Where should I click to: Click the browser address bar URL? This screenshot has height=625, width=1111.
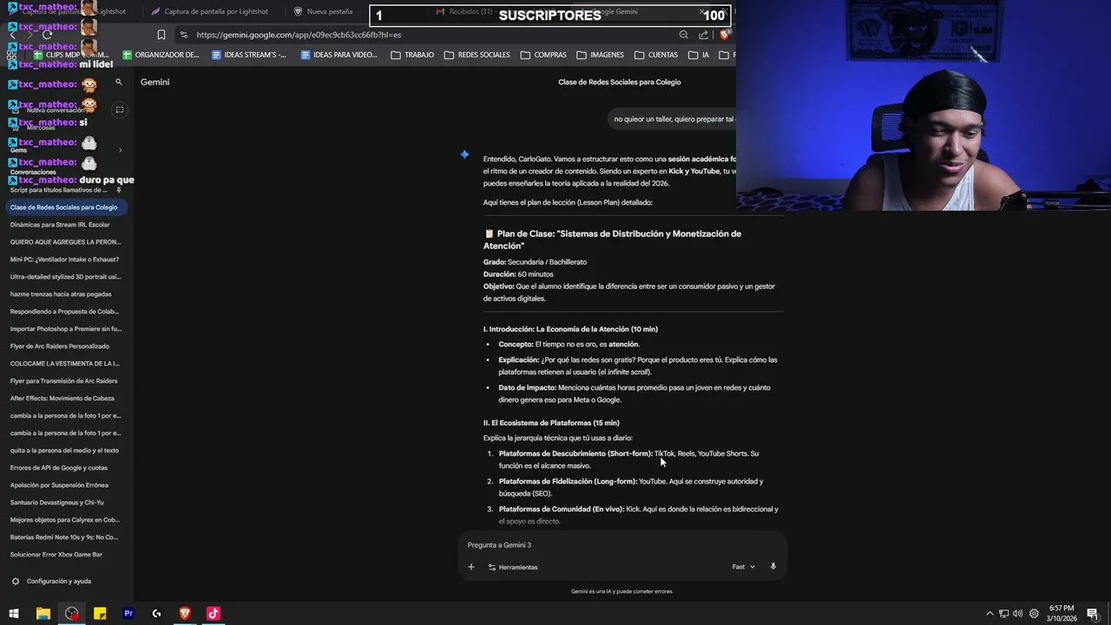(299, 35)
